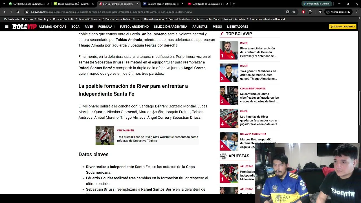Open the LIBERTADORES section
This screenshot has height=203, width=361.
[237, 27]
